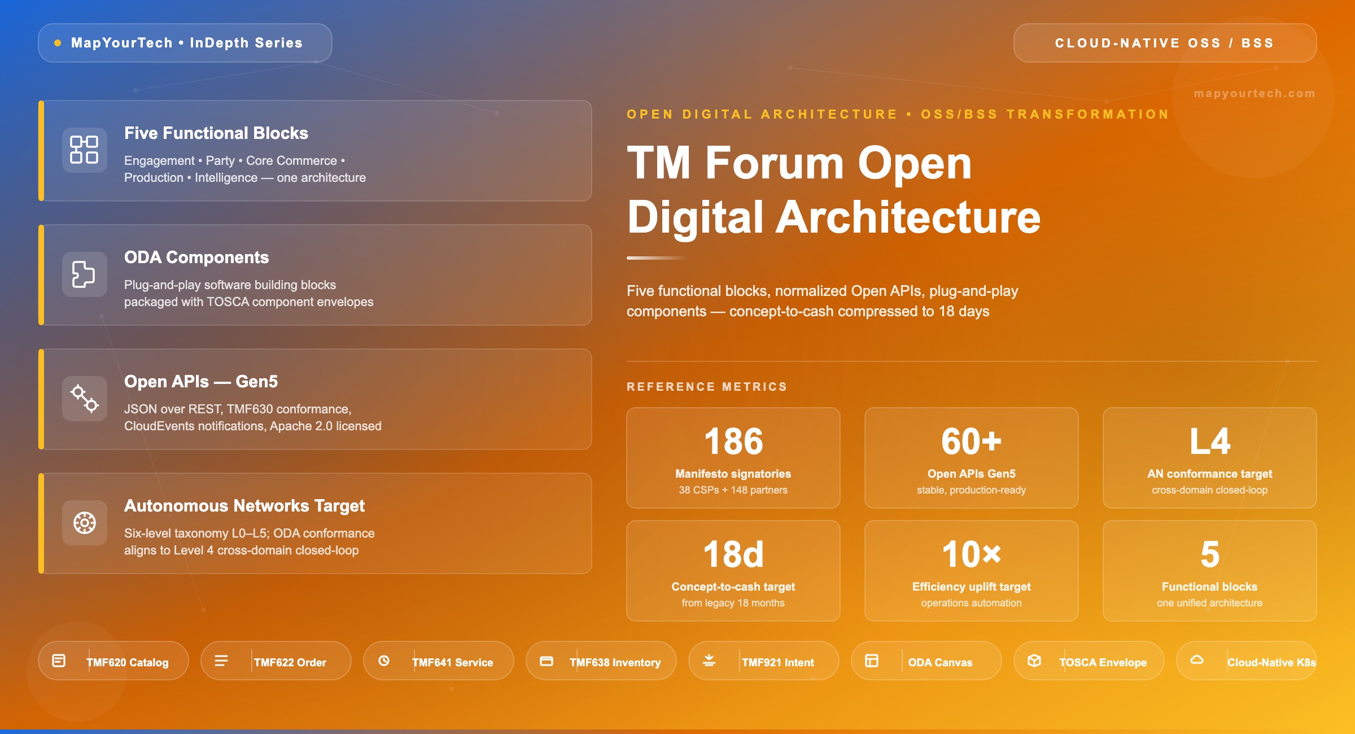The width and height of the screenshot is (1355, 734).
Task: Click the TMF620 Catalog chip icon
Action: (x=59, y=661)
